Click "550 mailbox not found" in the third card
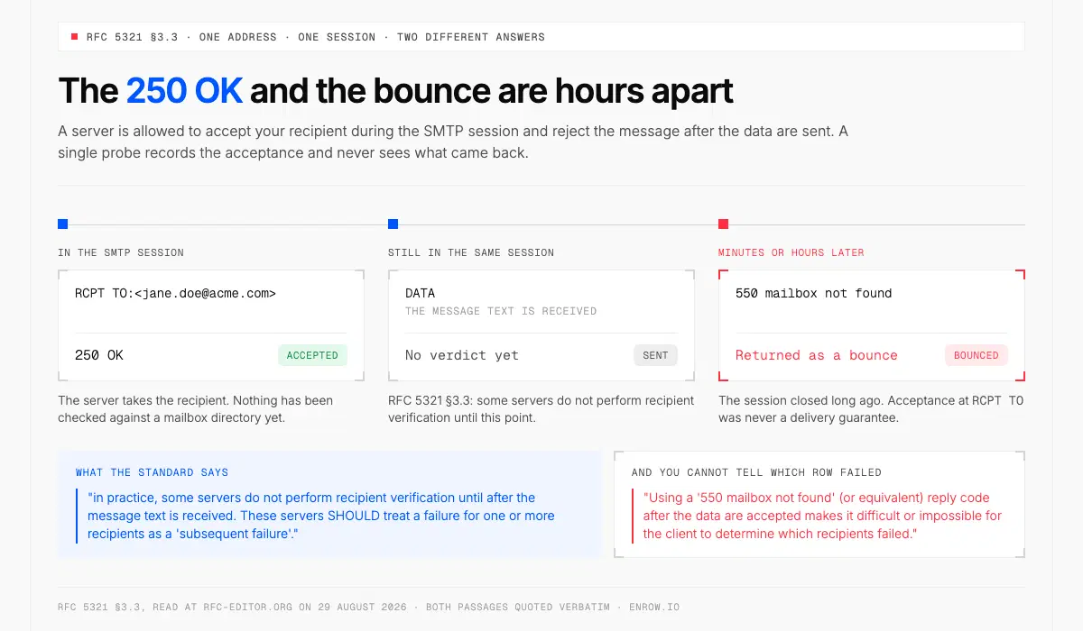Viewport: 1083px width, 631px height. click(x=813, y=293)
